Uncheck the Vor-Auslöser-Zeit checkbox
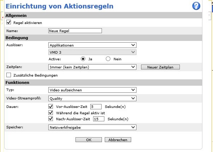 click(50, 106)
